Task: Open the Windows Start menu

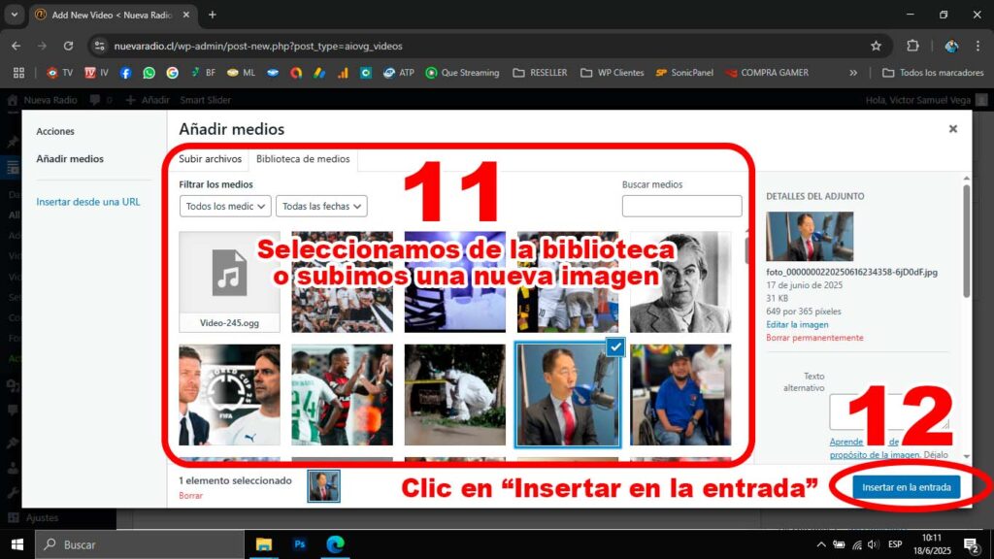Action: tap(17, 543)
